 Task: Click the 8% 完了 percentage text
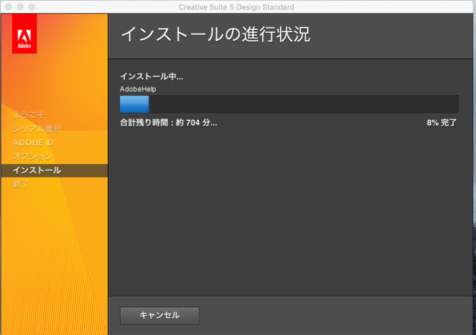pos(442,123)
